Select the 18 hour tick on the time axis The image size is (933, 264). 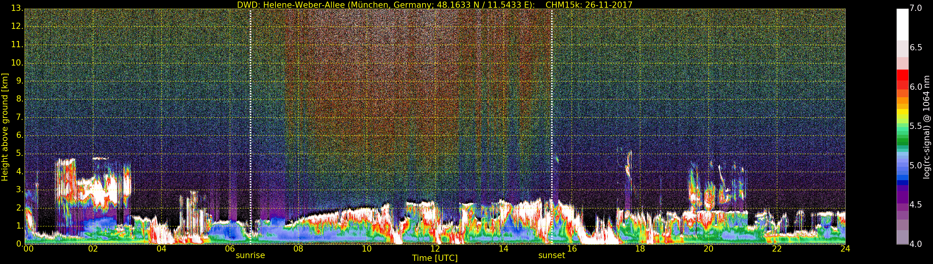coord(640,249)
